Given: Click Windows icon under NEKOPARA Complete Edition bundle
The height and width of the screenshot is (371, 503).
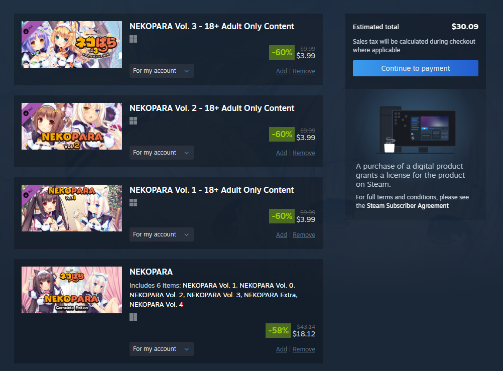Looking at the screenshot, I should (133, 317).
